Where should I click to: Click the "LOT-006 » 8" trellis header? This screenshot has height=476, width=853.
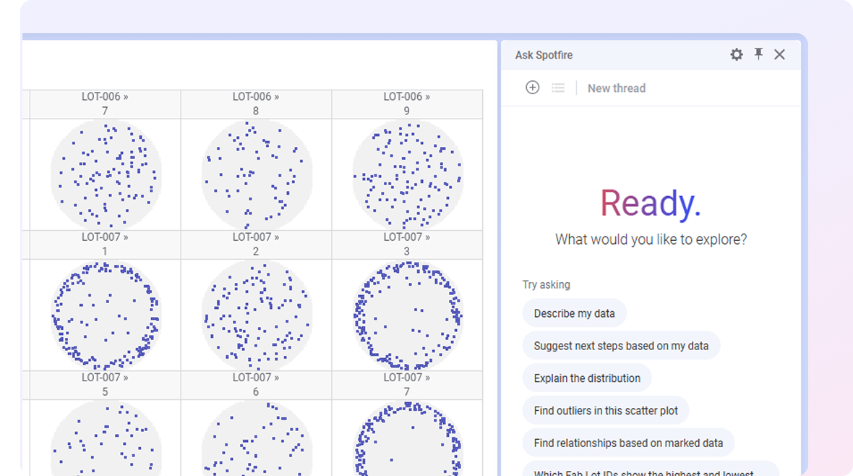point(256,104)
